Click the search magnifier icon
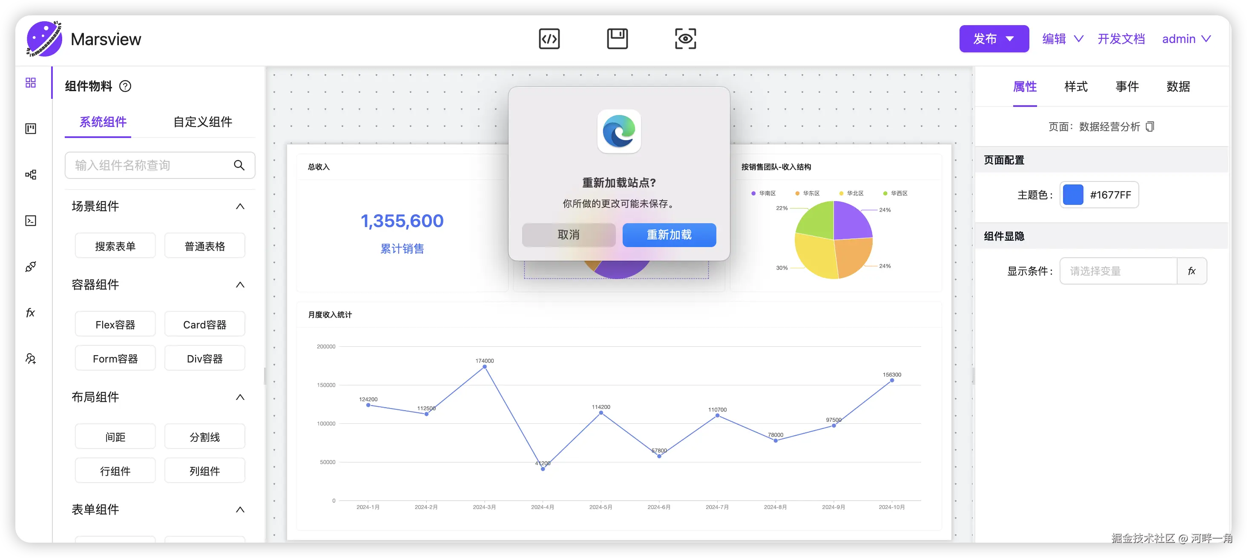 239,166
